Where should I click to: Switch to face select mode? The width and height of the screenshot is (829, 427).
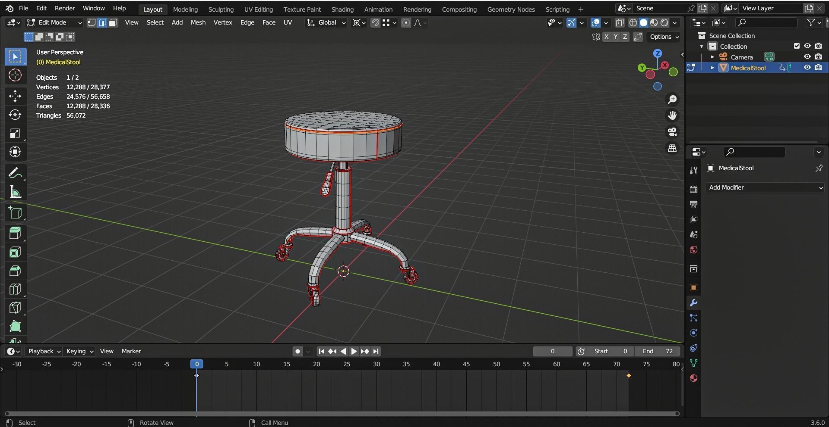113,23
